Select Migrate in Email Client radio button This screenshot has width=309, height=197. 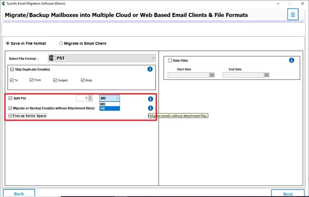[x=61, y=44]
